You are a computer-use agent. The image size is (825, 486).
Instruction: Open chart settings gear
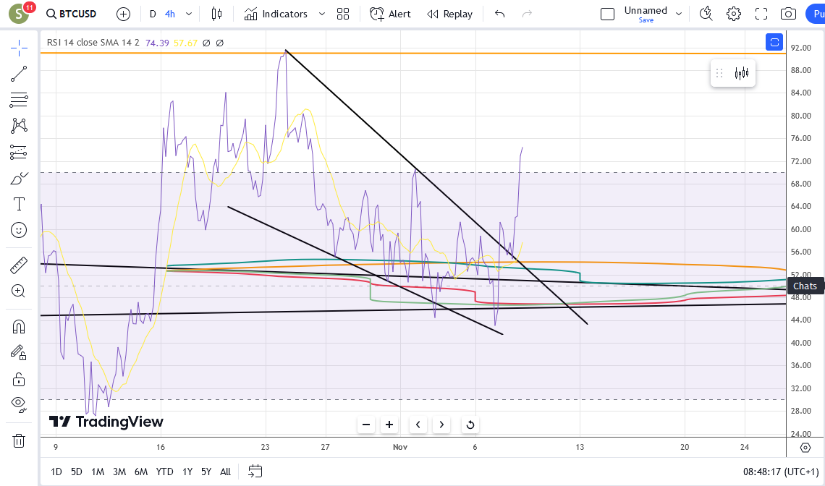coord(733,14)
